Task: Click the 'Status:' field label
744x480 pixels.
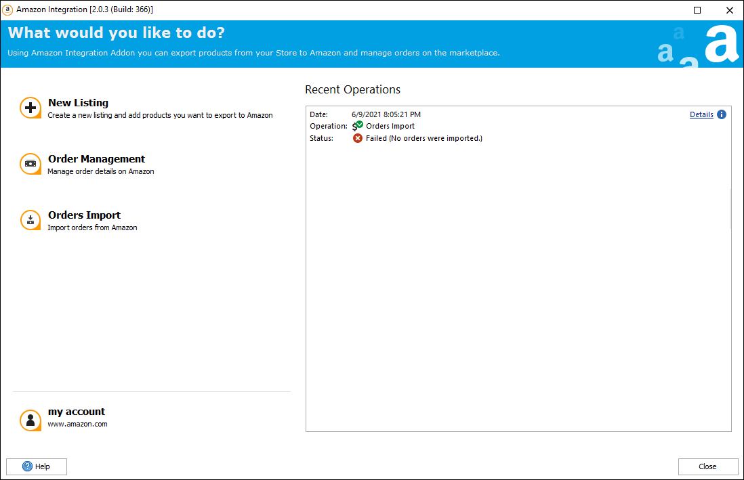Action: [322, 138]
